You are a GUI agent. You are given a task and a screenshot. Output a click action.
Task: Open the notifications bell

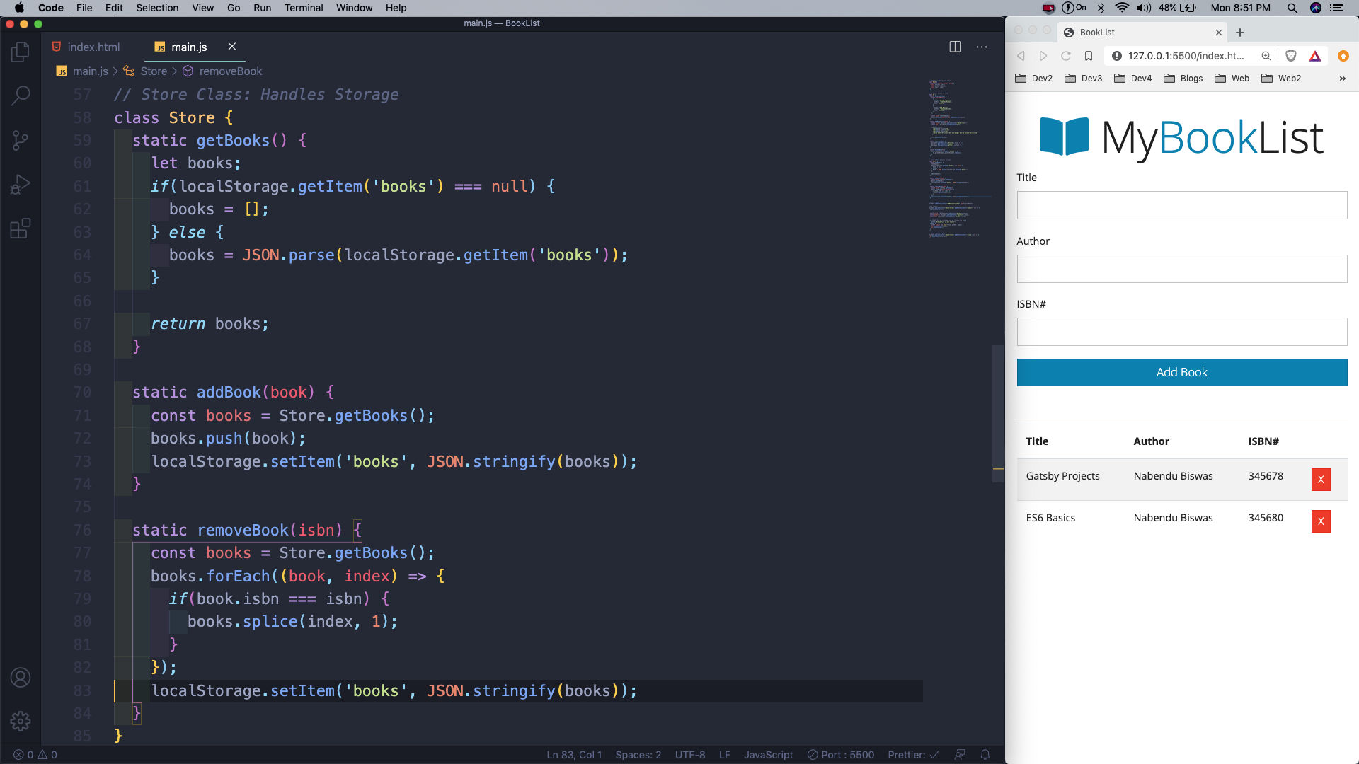(x=985, y=755)
